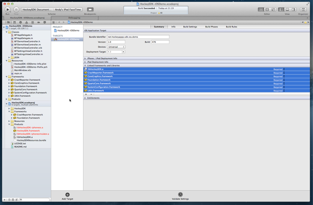Select the Assistant editor icon
Screen dimensions: 313x205
[x=267, y=9]
